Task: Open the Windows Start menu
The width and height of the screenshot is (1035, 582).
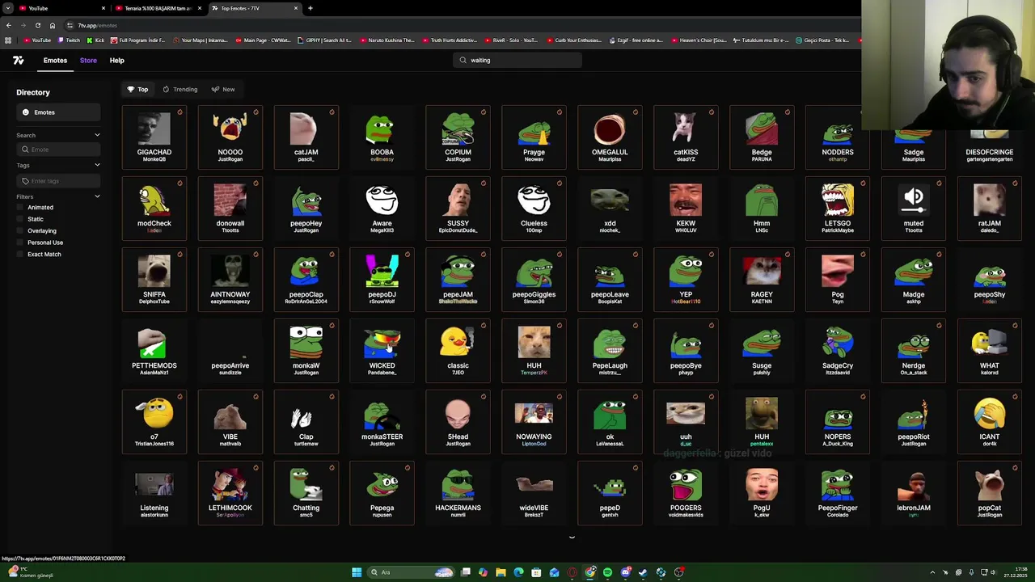Action: click(x=357, y=572)
